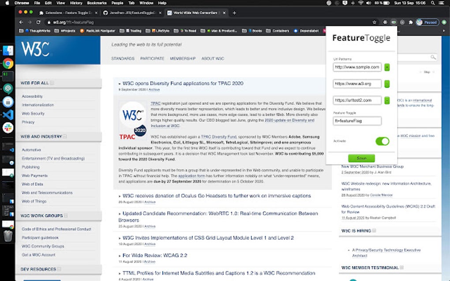
Task: Remove the https://www.w3.org pattern with minus button
Action: pos(387,84)
